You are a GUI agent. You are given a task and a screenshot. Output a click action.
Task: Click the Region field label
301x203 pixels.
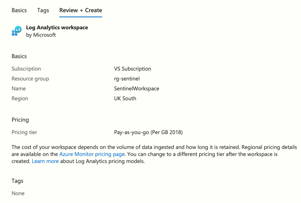click(20, 99)
